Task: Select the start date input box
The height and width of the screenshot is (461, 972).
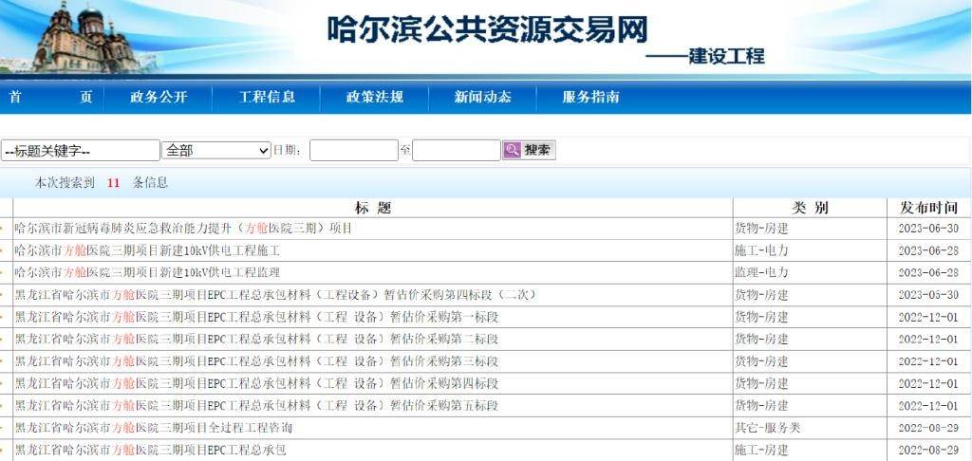Action: (354, 150)
